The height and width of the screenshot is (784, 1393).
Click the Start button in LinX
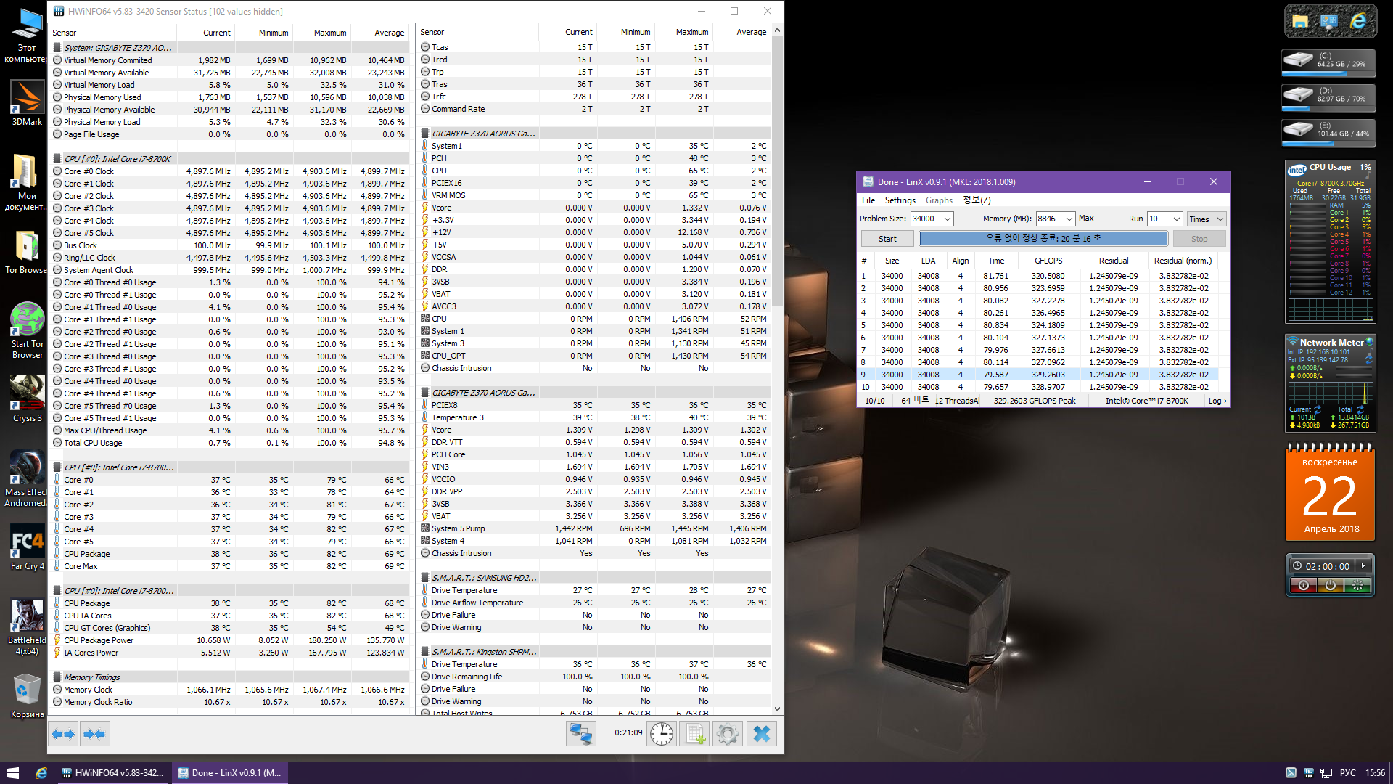(887, 239)
